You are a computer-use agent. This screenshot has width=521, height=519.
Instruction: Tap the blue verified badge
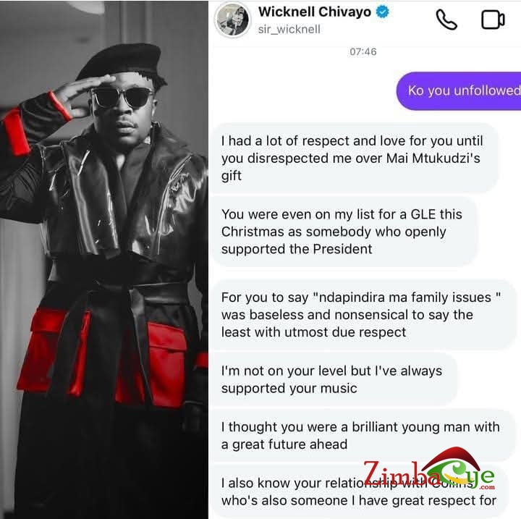tap(383, 12)
